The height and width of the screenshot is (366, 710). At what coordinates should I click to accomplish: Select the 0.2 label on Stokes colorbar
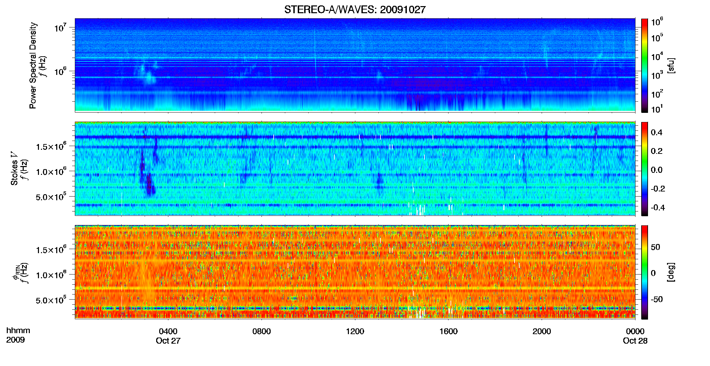tap(657, 151)
